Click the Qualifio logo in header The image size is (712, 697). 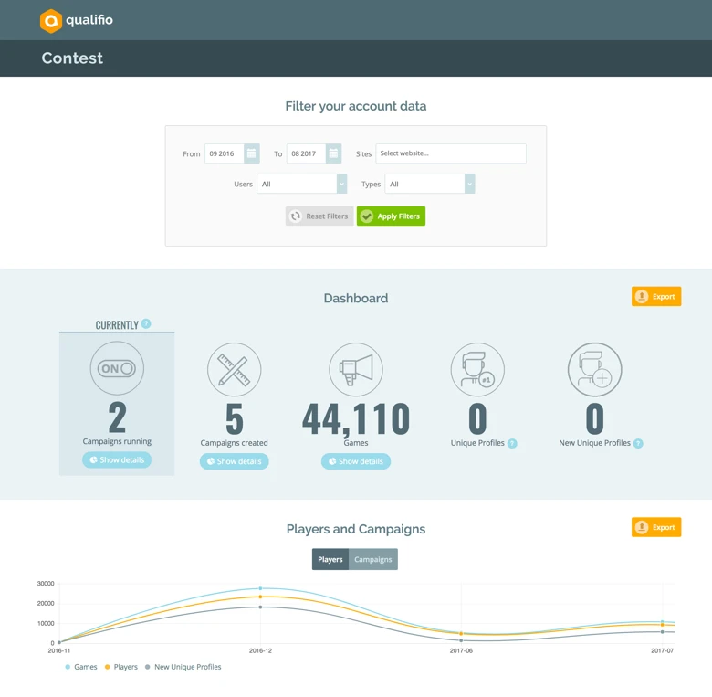[77, 20]
